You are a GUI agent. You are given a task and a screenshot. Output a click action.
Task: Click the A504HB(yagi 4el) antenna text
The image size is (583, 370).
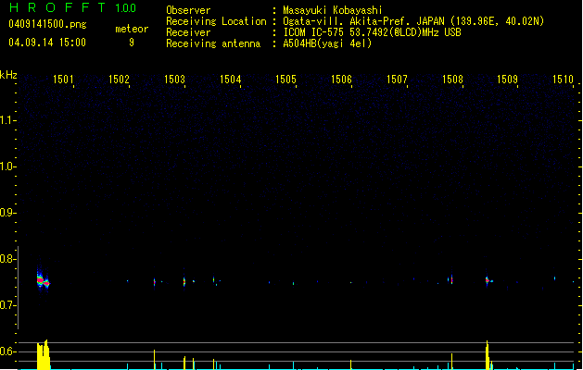tap(327, 43)
